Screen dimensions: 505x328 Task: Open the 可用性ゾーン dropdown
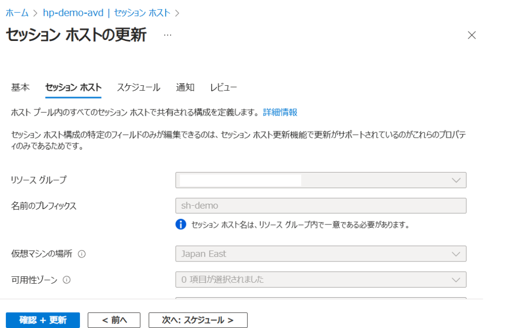click(321, 280)
